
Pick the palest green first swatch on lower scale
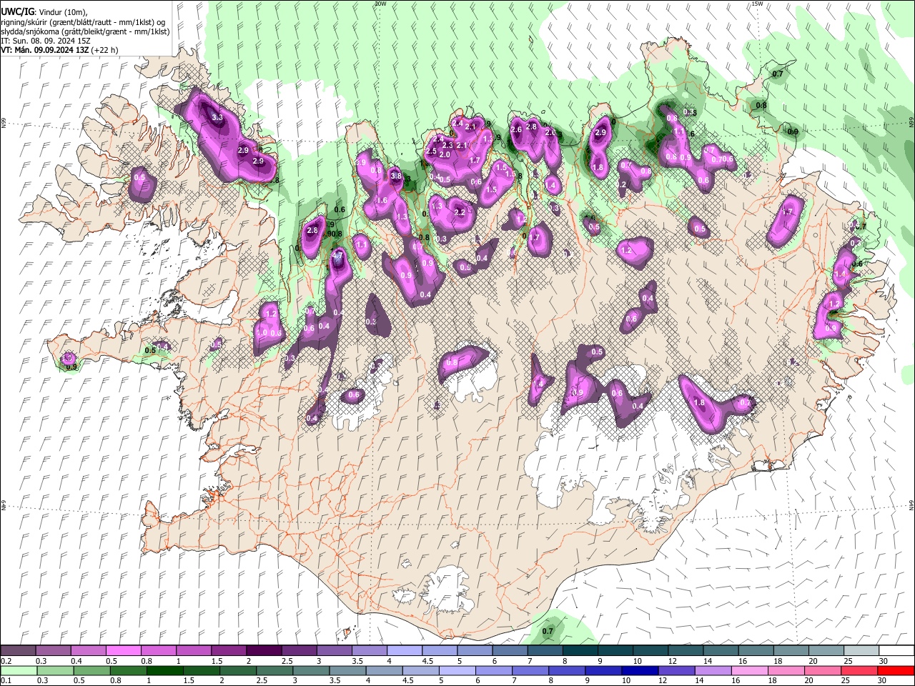(18, 670)
